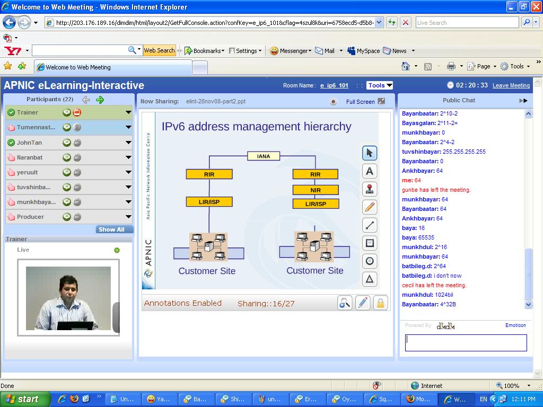The image size is (543, 407).
Task: Open the Firefox quick launch icon
Action: [74, 399]
